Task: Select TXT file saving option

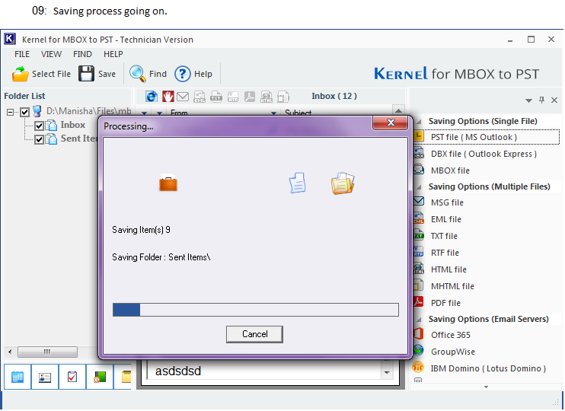Action: click(444, 236)
